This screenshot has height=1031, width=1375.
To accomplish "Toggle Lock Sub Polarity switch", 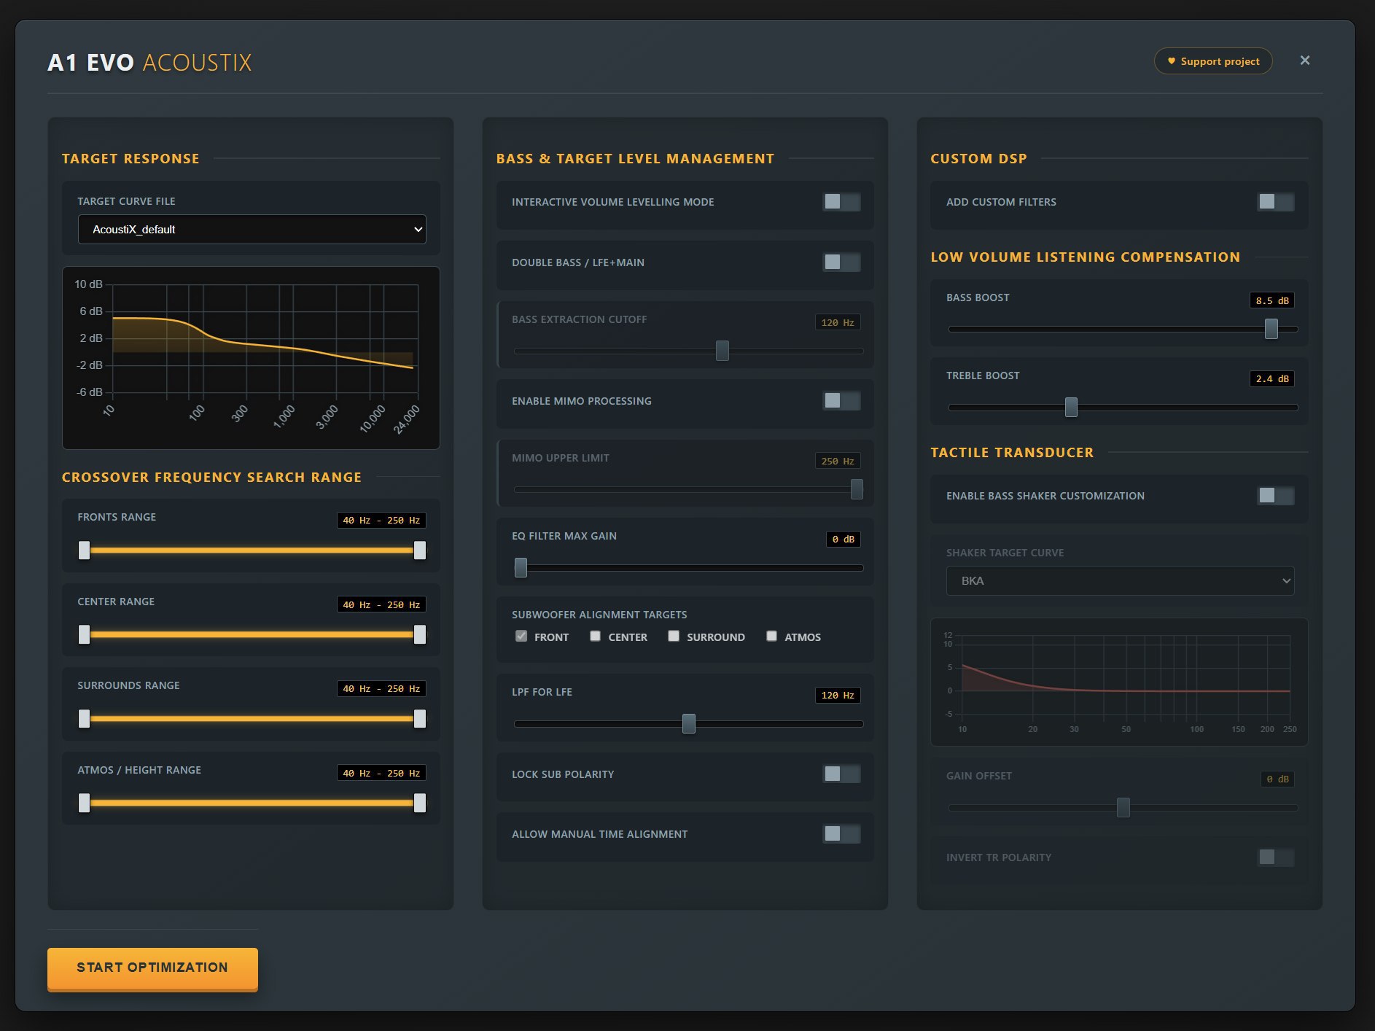I will tap(841, 774).
